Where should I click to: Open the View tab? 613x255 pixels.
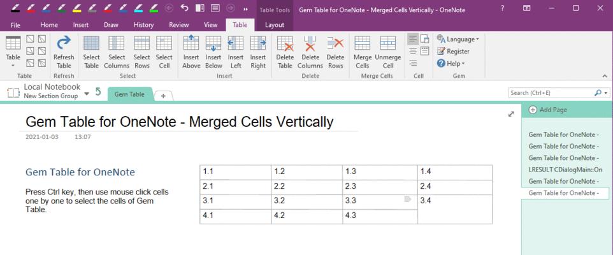[210, 25]
